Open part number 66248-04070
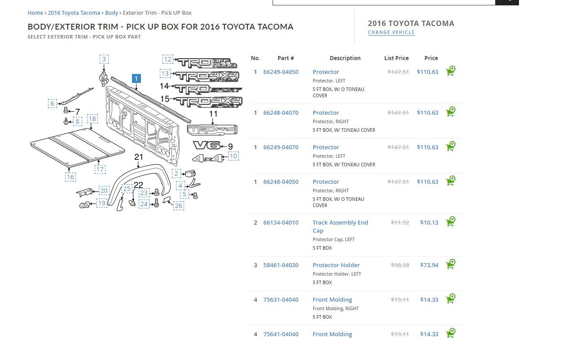Screen dimensions: 563x338 [x=281, y=113]
